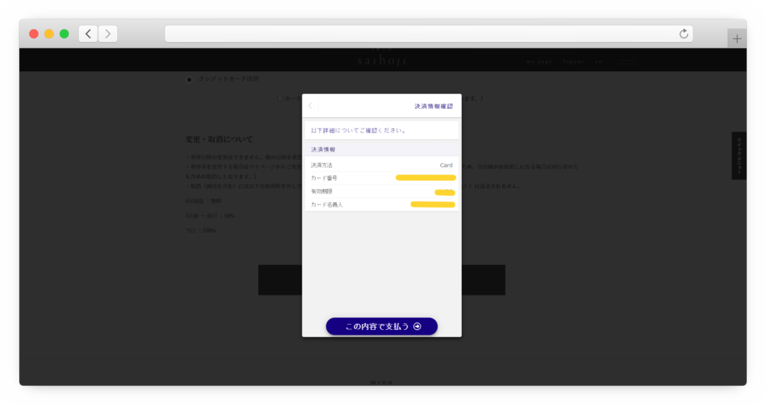Switch language with the en link

coord(599,61)
